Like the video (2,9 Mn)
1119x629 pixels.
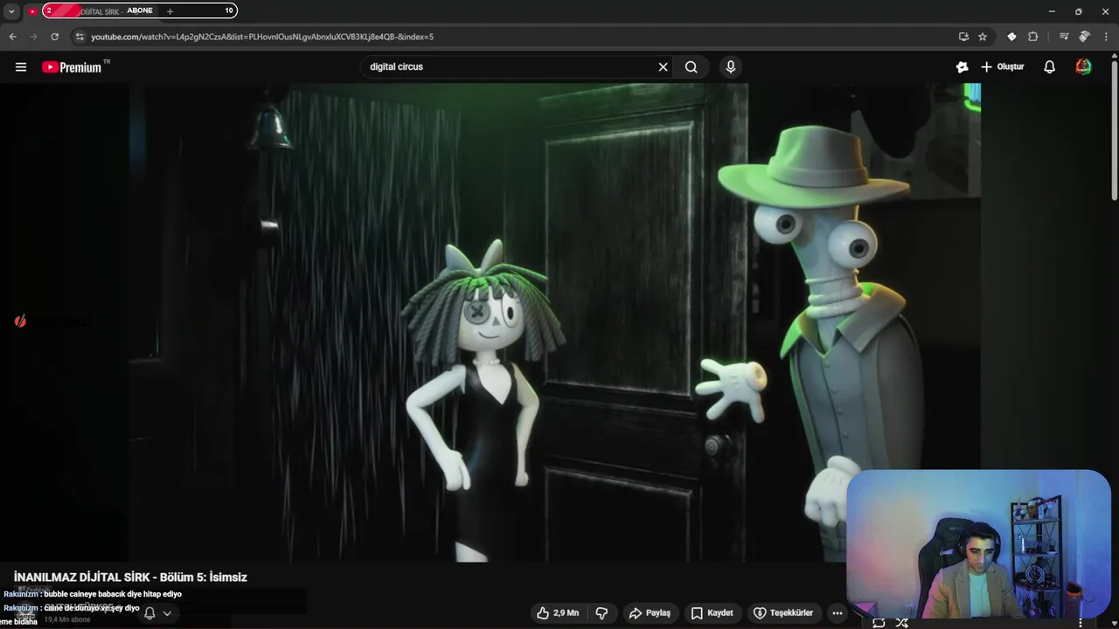coord(558,613)
